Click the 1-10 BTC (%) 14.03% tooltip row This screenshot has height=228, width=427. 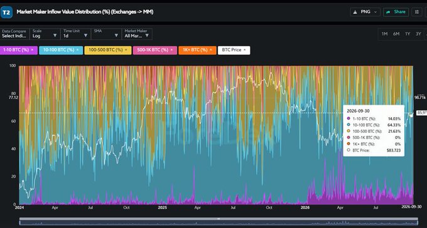pos(374,119)
